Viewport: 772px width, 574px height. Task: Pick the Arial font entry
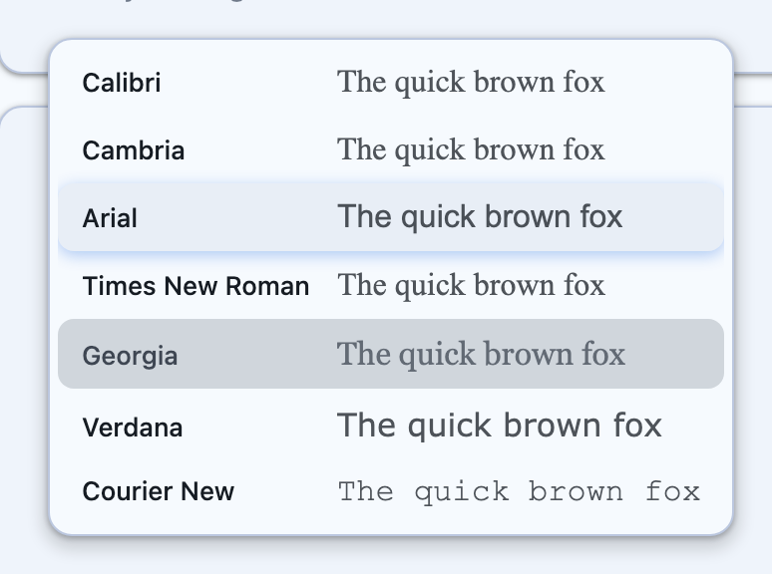click(x=391, y=217)
